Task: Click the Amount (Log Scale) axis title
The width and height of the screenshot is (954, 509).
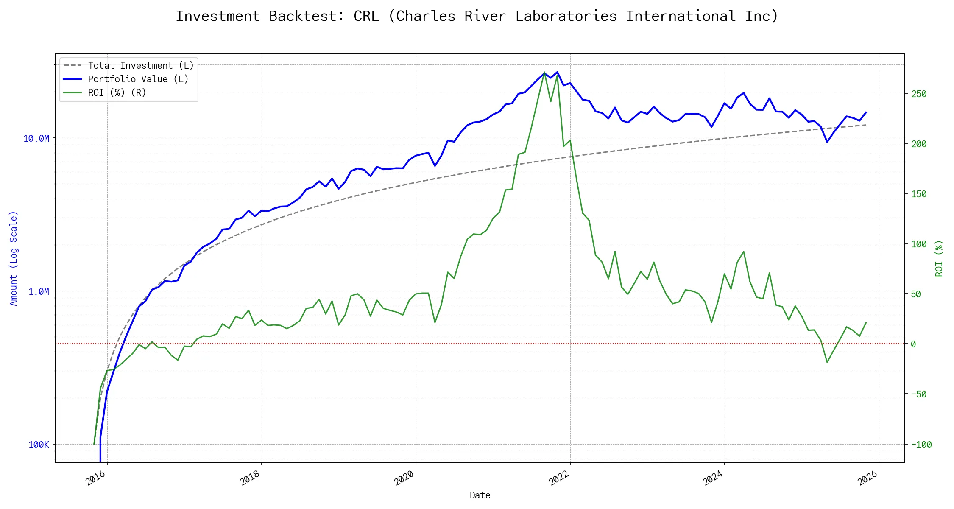Action: coord(14,258)
